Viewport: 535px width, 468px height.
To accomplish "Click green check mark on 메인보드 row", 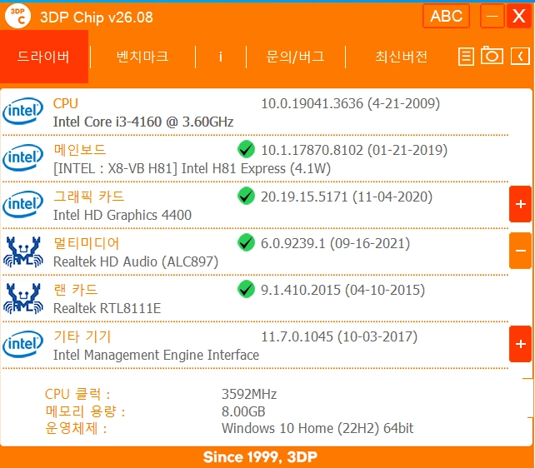I will pyautogui.click(x=247, y=149).
